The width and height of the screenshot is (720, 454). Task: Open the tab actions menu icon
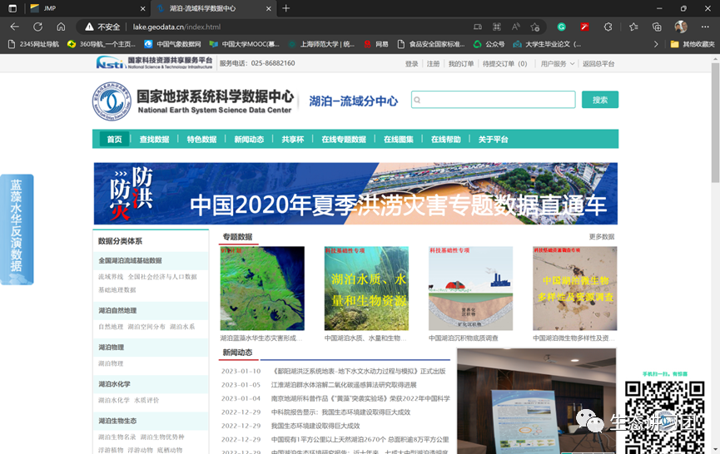(x=12, y=8)
